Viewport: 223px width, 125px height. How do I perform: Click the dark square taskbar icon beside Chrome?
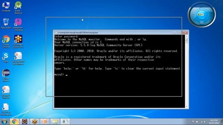click(x=24, y=122)
